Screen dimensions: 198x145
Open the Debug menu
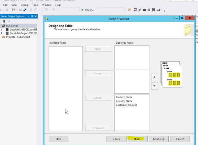(24, 5)
